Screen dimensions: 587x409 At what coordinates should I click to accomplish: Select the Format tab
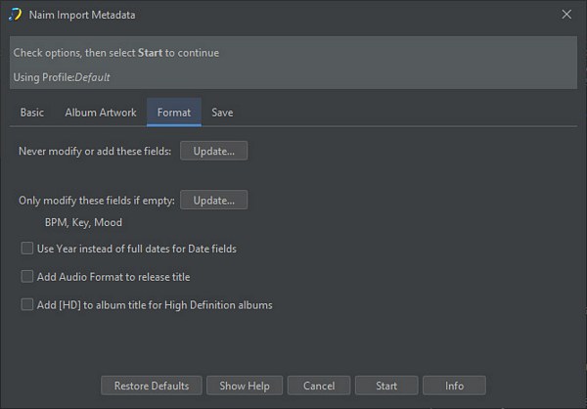coord(174,113)
